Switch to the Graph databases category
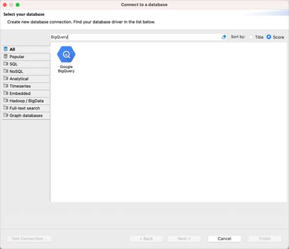 point(26,116)
